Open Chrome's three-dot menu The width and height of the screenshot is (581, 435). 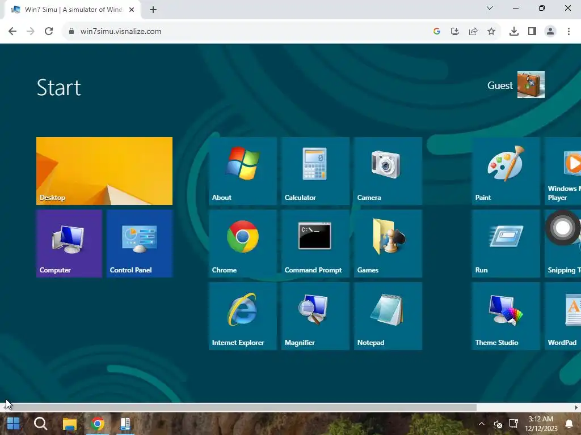point(569,31)
